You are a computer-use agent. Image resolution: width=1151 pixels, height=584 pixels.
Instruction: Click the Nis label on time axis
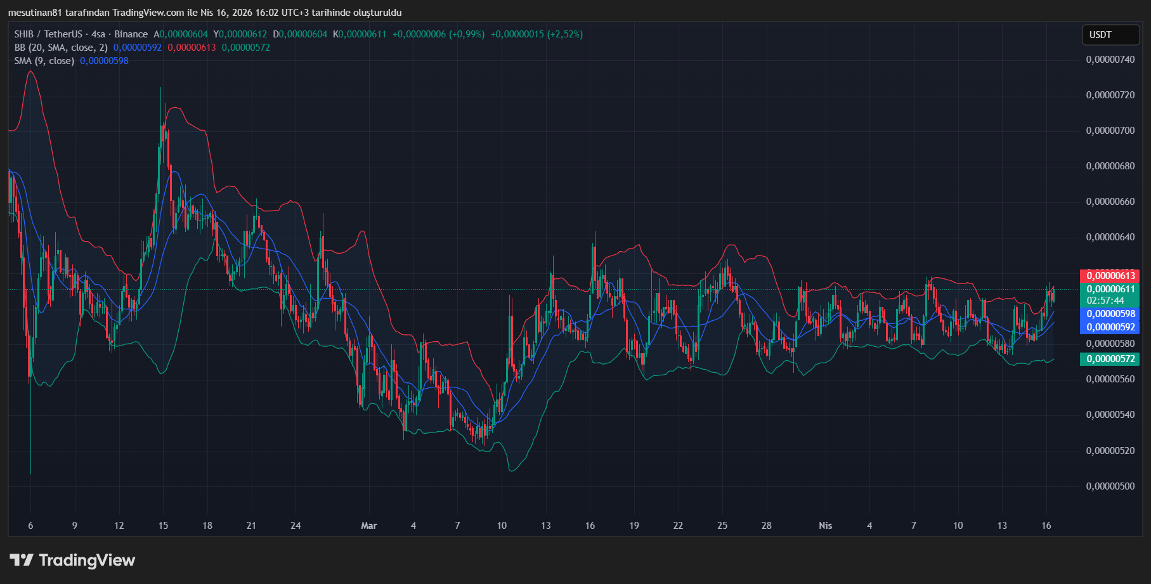[825, 526]
